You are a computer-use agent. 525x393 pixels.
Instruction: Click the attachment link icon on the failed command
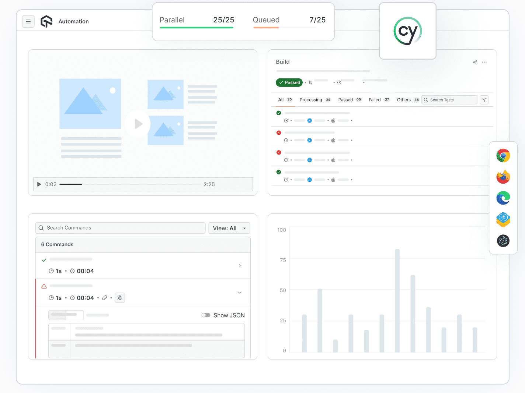coord(105,298)
